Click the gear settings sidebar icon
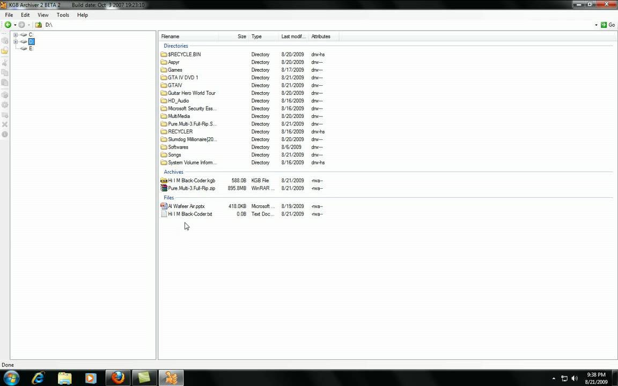This screenshot has height=386, width=618. pyautogui.click(x=5, y=105)
